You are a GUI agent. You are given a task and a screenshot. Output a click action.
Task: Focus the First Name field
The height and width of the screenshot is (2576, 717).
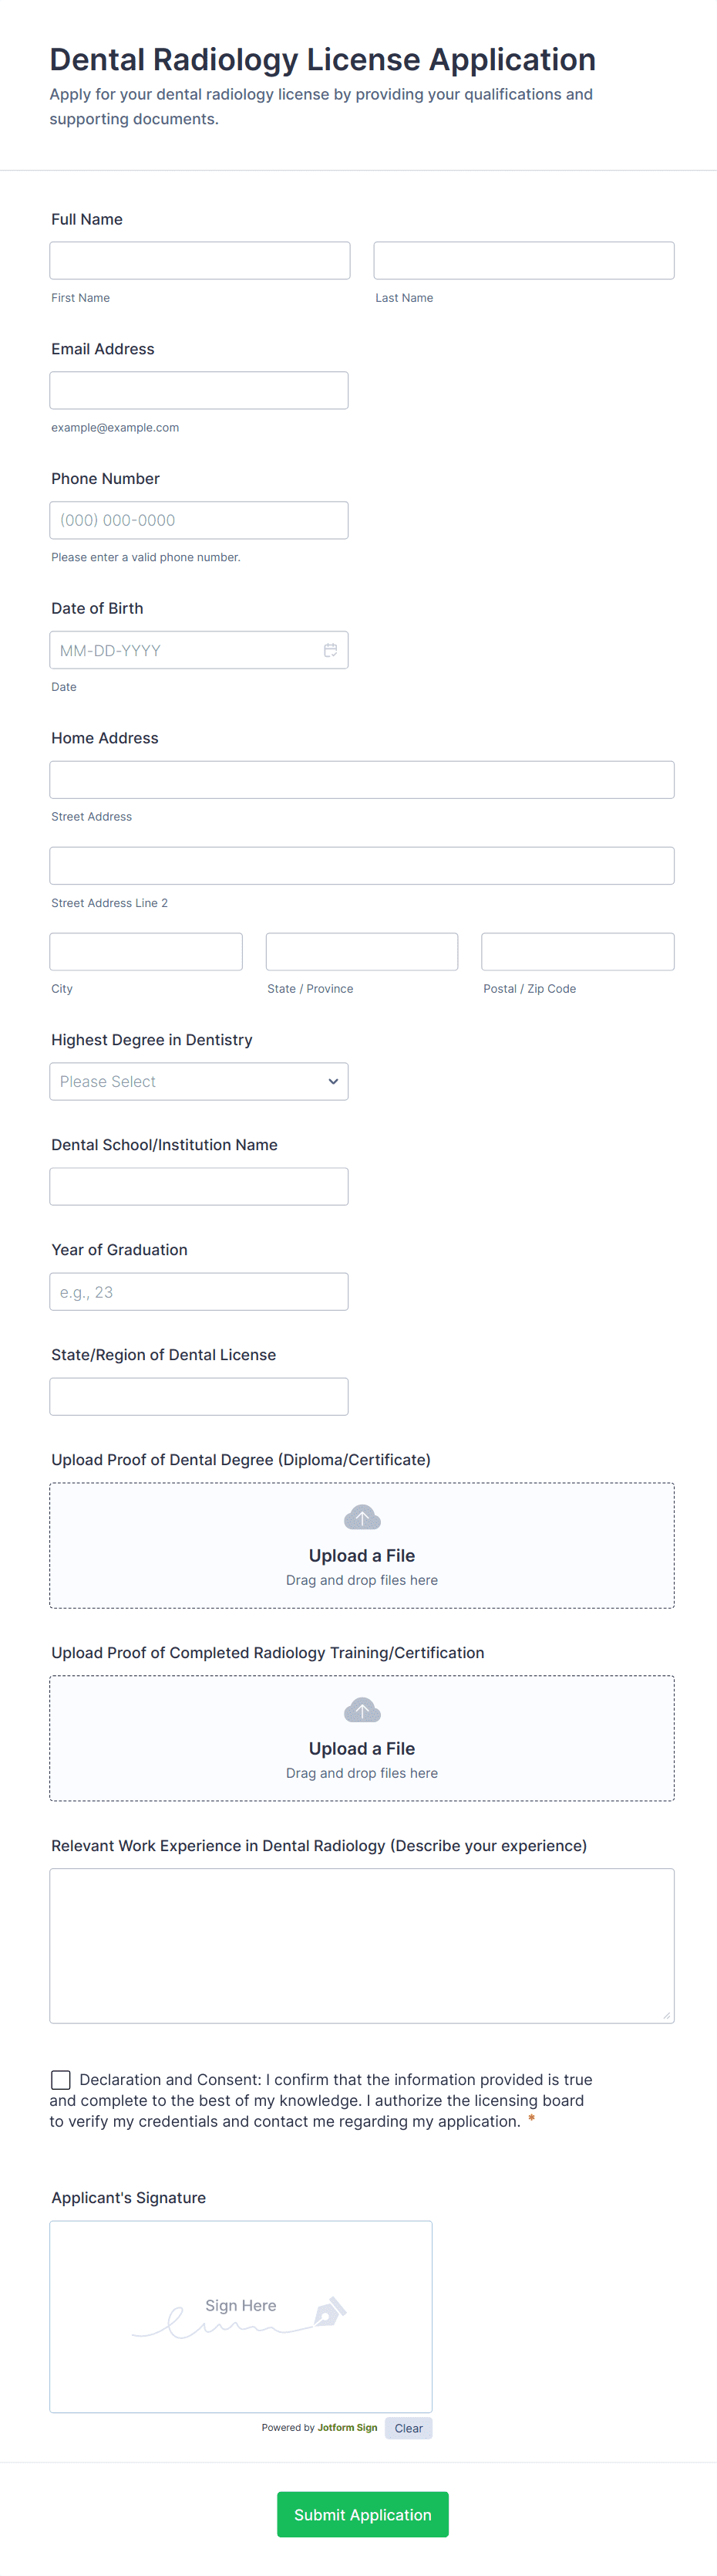200,260
